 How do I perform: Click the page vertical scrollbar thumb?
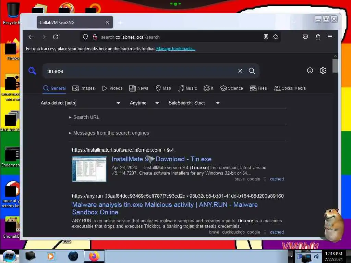point(335,66)
